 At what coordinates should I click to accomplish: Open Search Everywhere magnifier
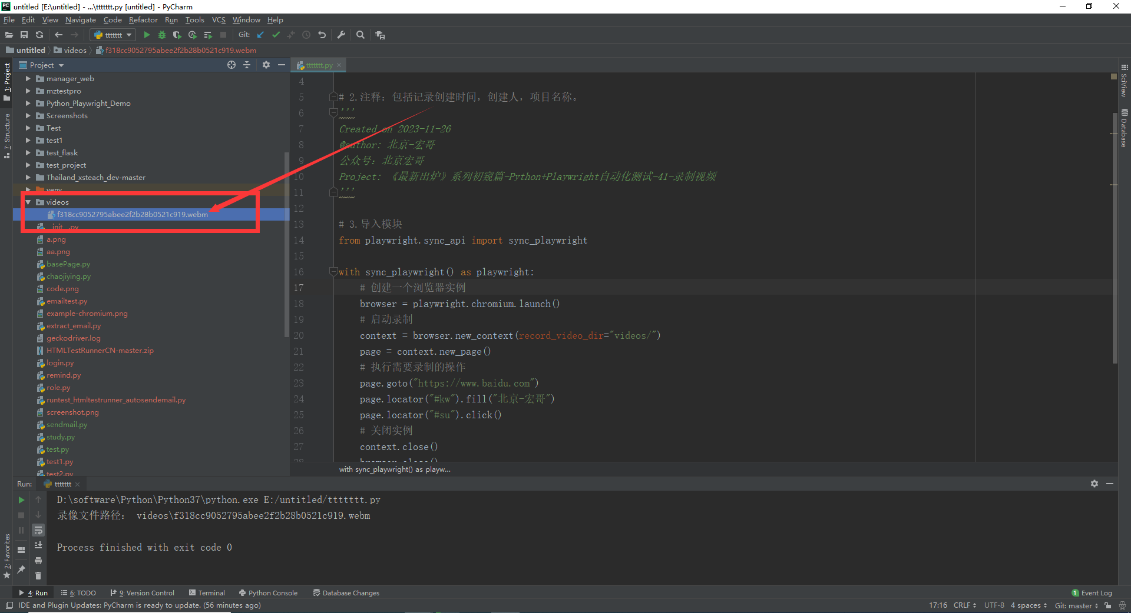click(x=361, y=35)
